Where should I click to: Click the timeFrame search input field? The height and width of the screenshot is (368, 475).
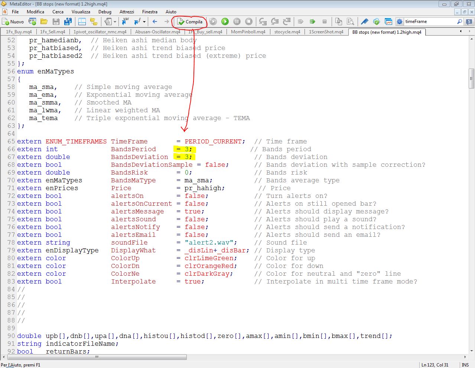[430, 21]
